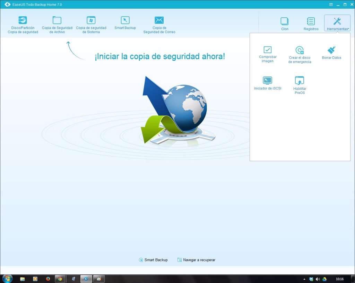Start Copia de Seguridad de Archivo
Image resolution: width=355 pixels, height=283 pixels.
tap(57, 24)
